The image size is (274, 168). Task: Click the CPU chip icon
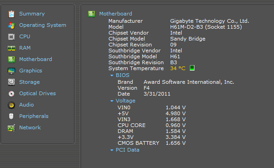(11, 37)
